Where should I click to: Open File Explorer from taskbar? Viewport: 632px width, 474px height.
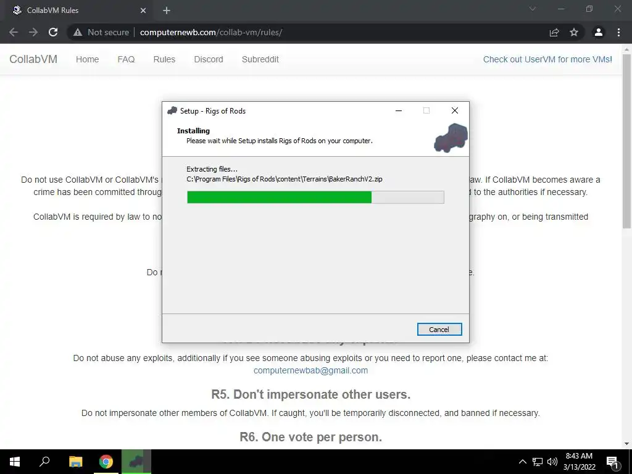pos(75,462)
